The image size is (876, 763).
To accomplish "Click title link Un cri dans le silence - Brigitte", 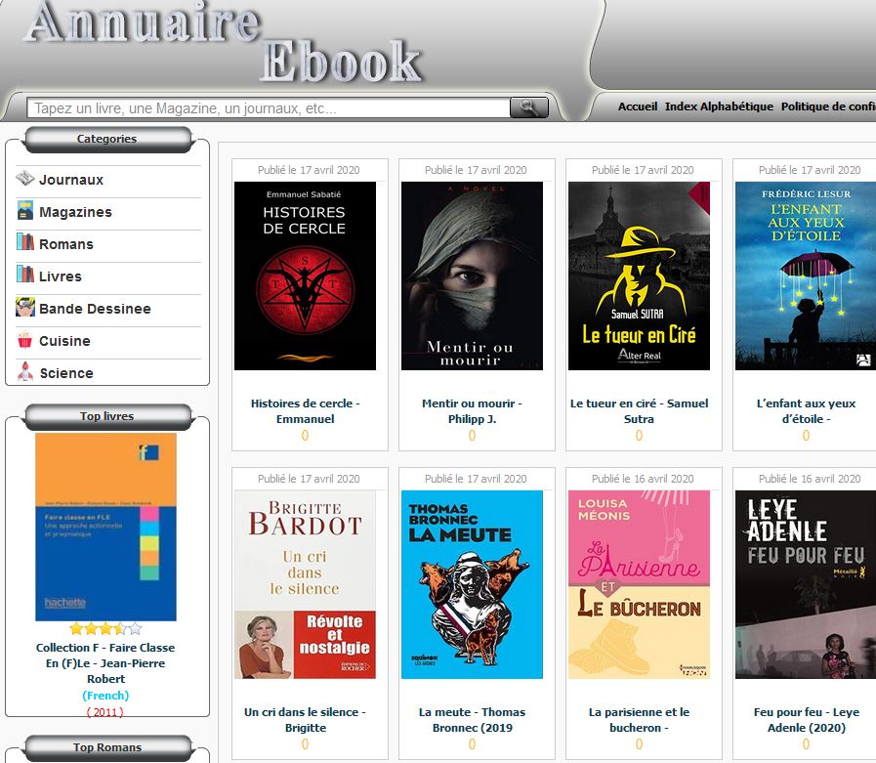I will pyautogui.click(x=305, y=719).
